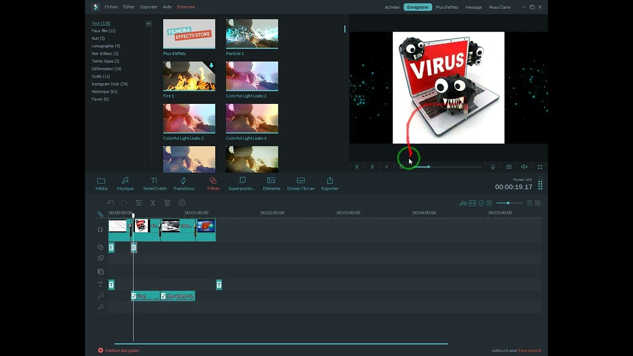Screen dimensions: 633x356
Task: Select the Colorful Light Leaks 4 thumbnail
Action: click(x=252, y=118)
